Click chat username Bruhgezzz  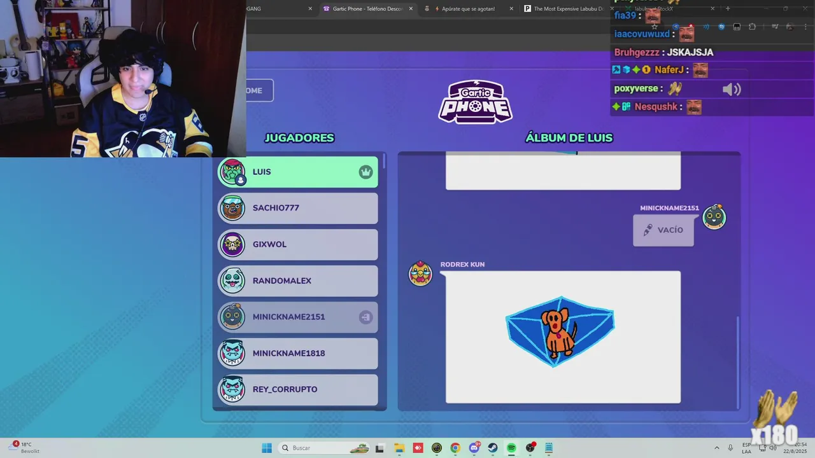point(637,52)
